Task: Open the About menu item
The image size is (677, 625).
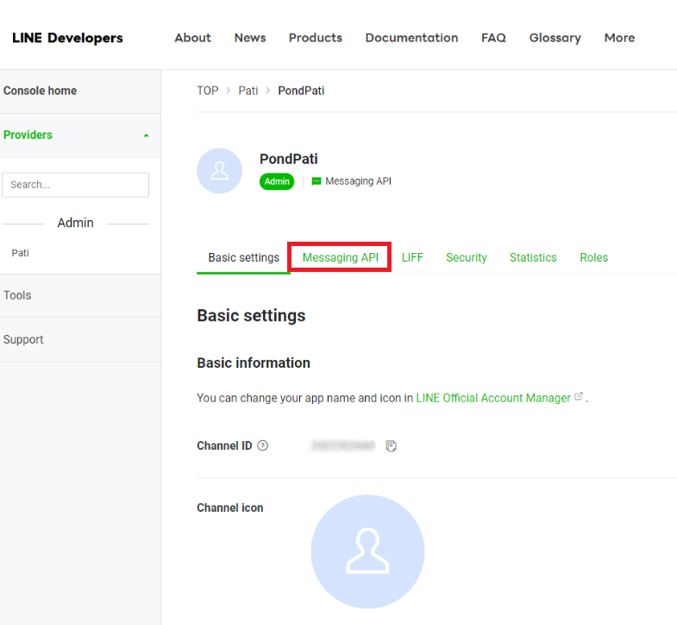Action: tap(192, 38)
